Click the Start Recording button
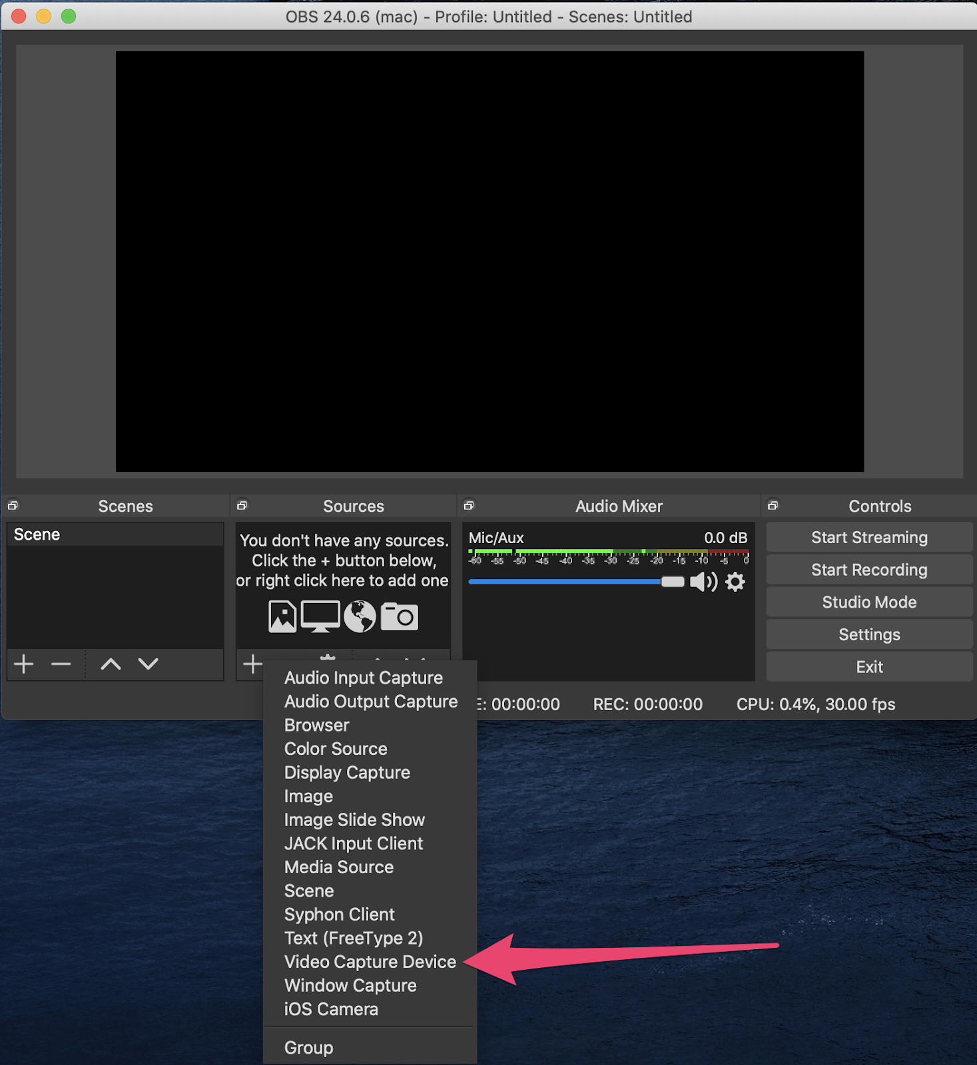Image resolution: width=977 pixels, height=1065 pixels. [869, 570]
